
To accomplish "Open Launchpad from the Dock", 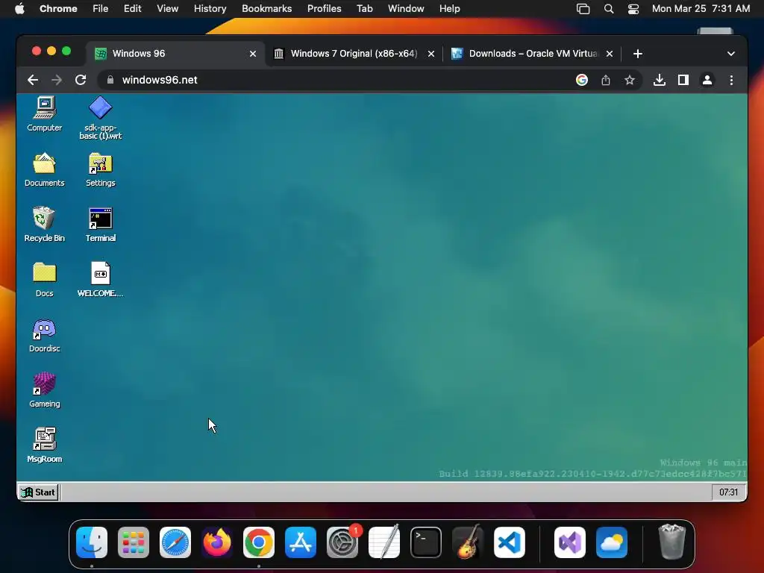I will point(134,542).
